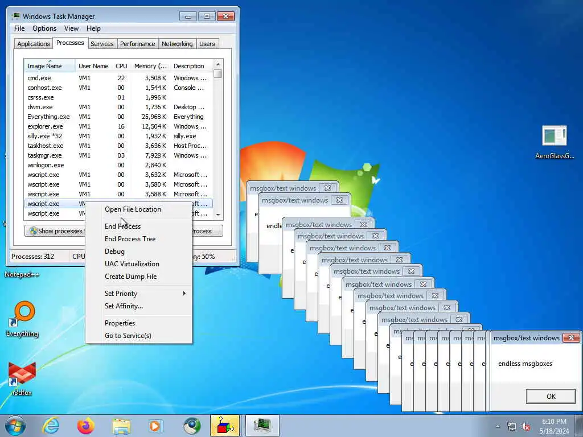Image resolution: width=583 pixels, height=437 pixels.
Task: Click the Show desktop strip on the taskbar
Action: pyautogui.click(x=579, y=426)
